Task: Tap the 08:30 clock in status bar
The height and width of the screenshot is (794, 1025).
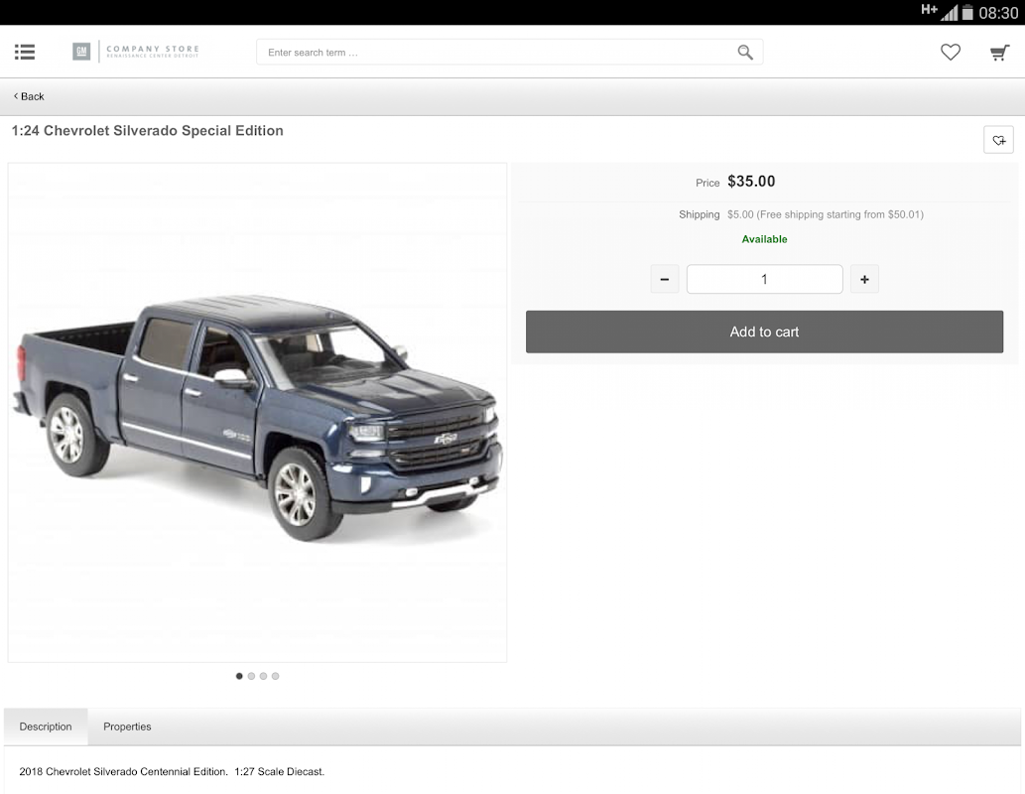Action: pyautogui.click(x=998, y=13)
